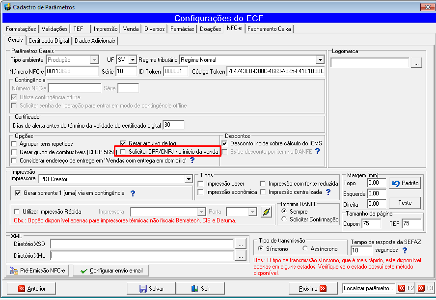436x300 pixels.
Task: Open the Doações tab
Action: pos(211,29)
